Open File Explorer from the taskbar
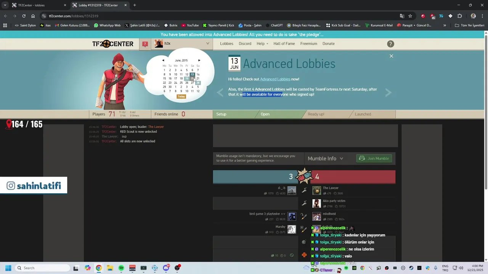The image size is (488, 274). (x=110, y=268)
